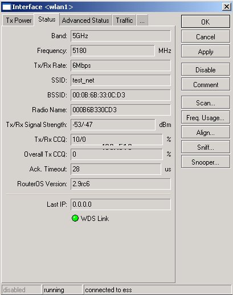Add a Comment to the interface
This screenshot has width=233, height=295.
pyautogui.click(x=206, y=84)
